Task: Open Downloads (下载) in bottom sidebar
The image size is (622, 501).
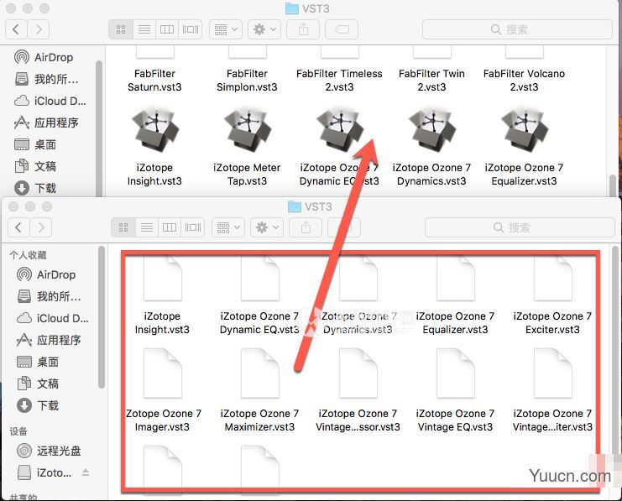Action: [38, 405]
